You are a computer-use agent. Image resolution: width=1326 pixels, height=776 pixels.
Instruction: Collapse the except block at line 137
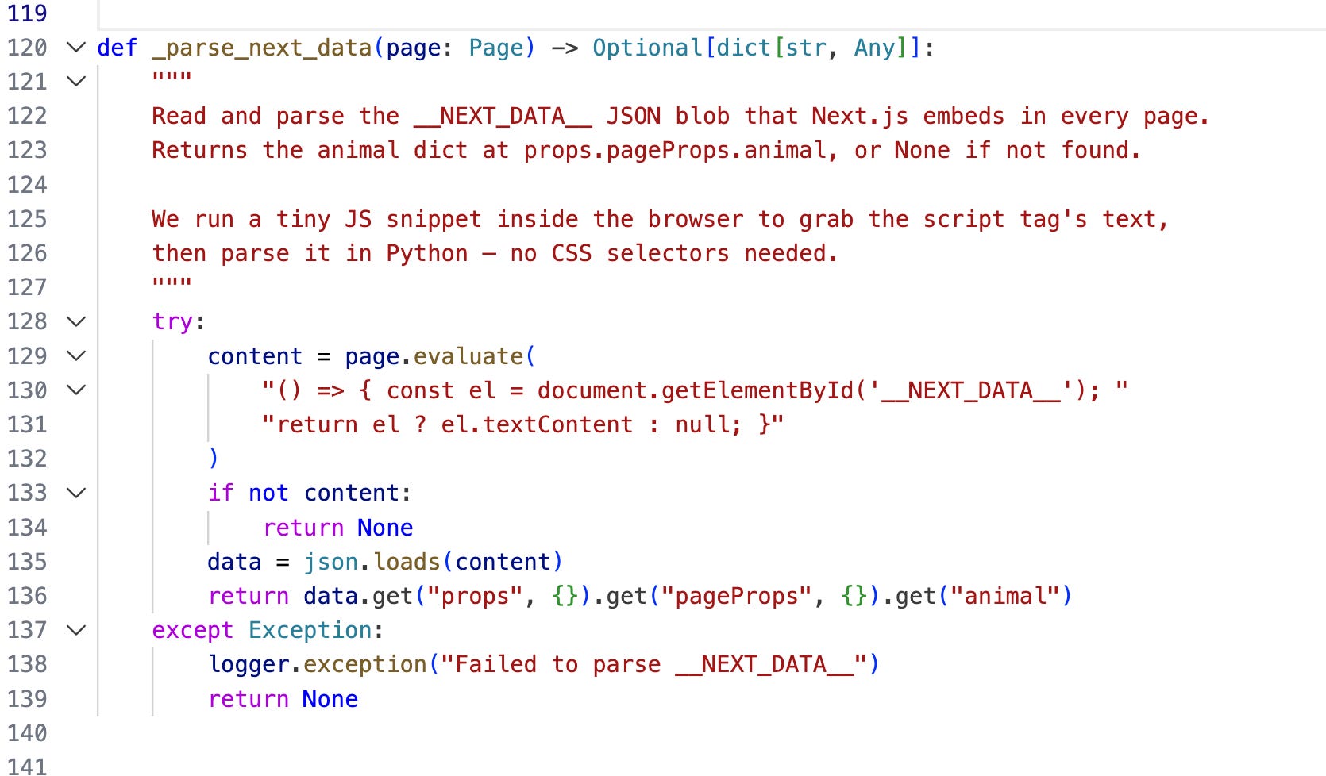76,630
